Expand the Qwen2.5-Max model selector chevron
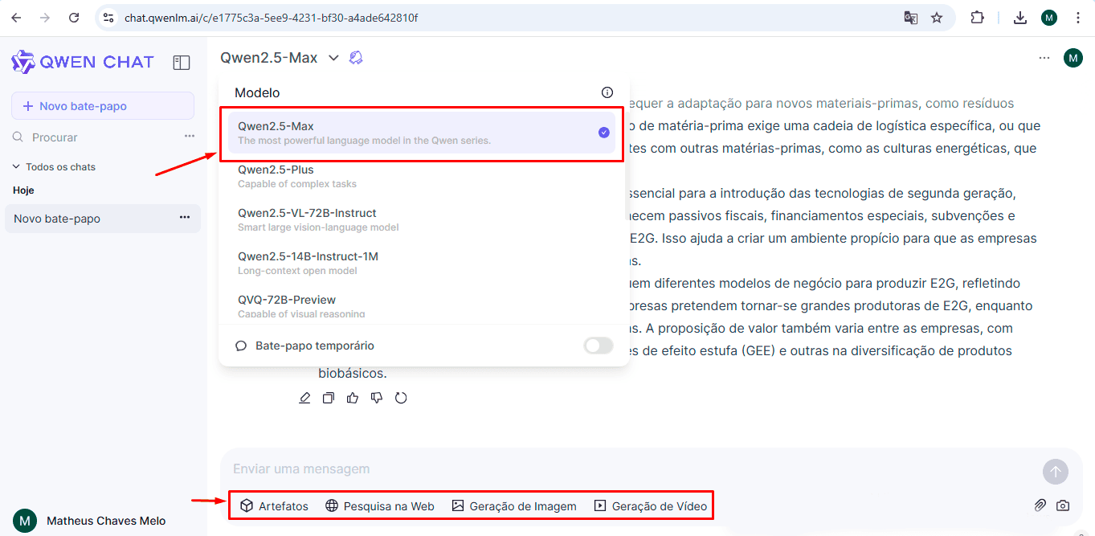The image size is (1095, 536). (x=333, y=58)
